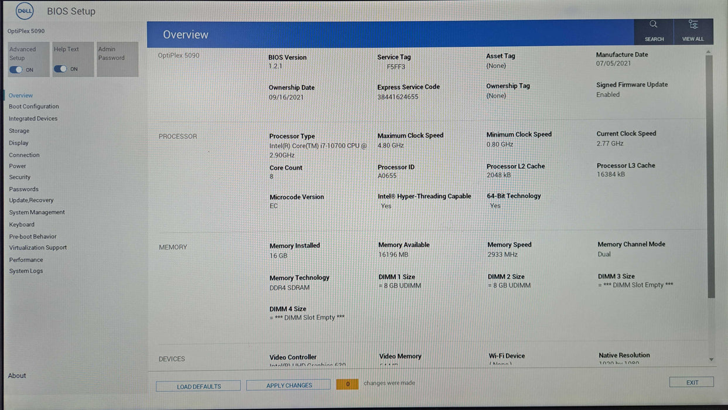
Task: Click Memory Speed 2933 MHz
Action: tap(503, 255)
